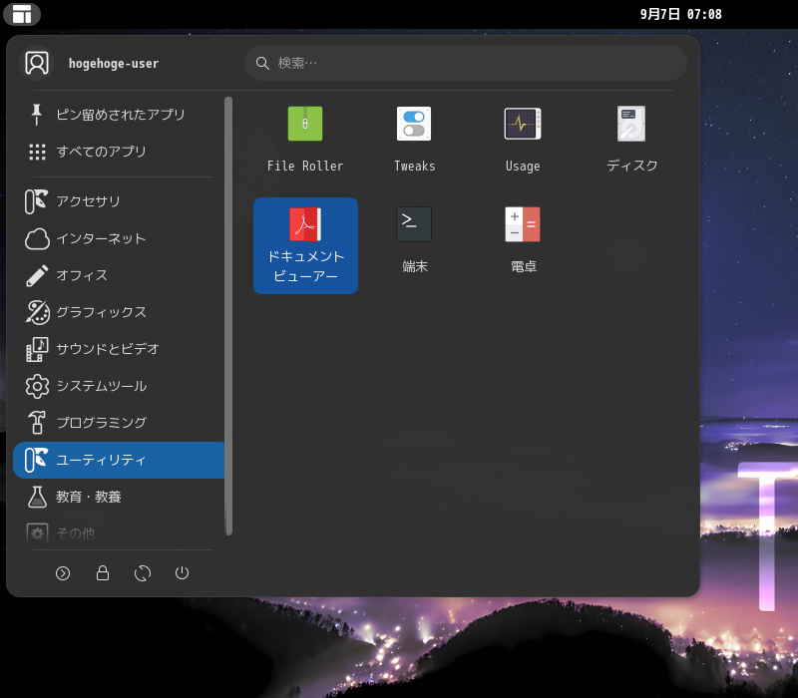
Task: Launch the ディスク app
Action: [x=631, y=140]
